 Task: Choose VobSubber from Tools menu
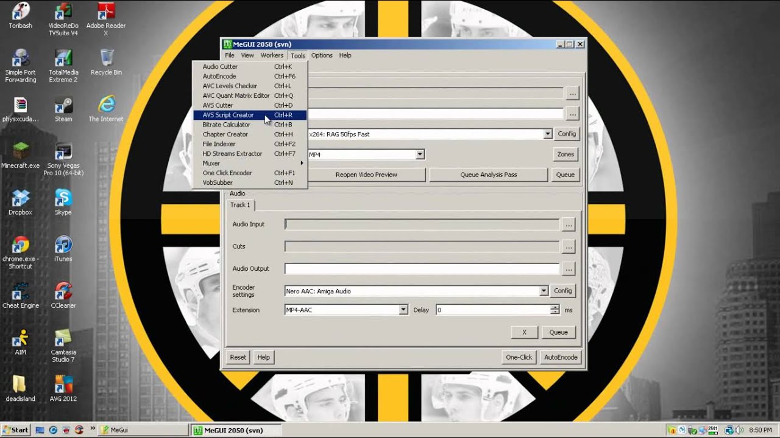[250, 182]
